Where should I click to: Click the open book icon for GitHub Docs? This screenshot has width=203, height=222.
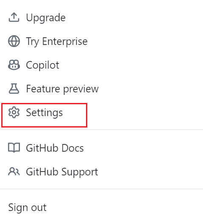14,148
